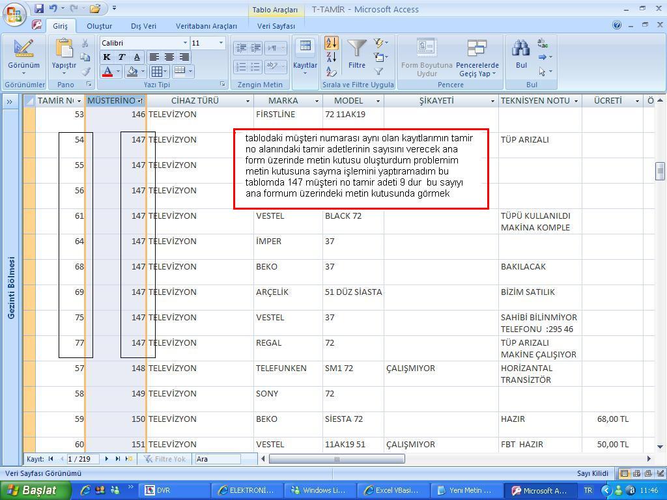Open the Veritabanı Araçları tab
This screenshot has width=667, height=500.
[206, 26]
